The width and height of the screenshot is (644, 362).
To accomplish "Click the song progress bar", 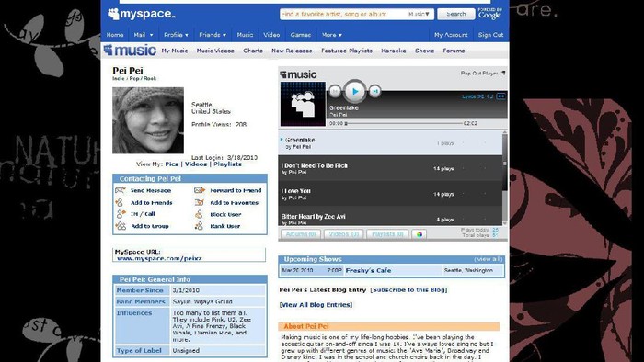I will click(x=405, y=123).
